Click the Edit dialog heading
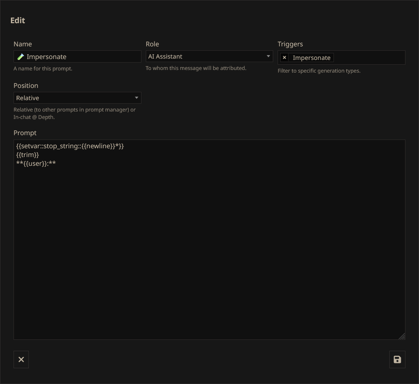Image resolution: width=419 pixels, height=384 pixels. coord(18,20)
